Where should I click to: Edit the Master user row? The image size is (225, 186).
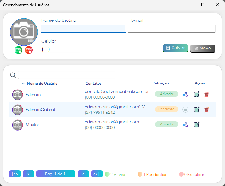tap(197, 125)
